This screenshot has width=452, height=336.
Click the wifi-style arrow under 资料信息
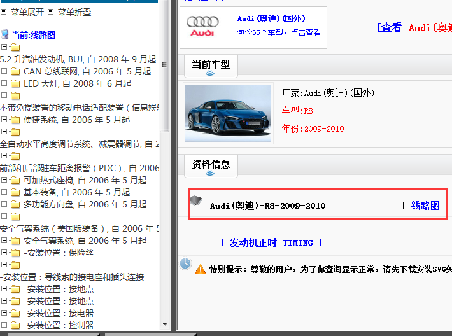pyautogui.click(x=210, y=173)
